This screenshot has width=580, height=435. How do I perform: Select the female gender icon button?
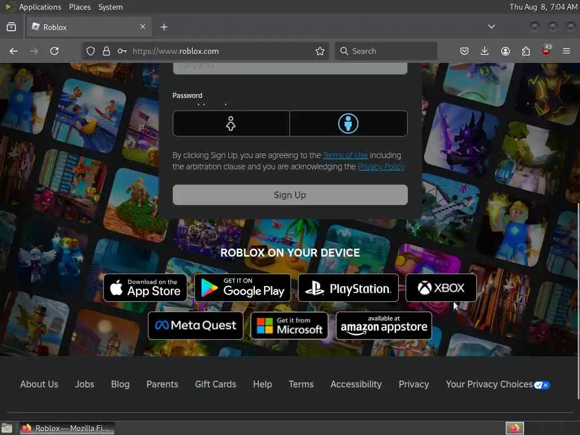coord(231,123)
